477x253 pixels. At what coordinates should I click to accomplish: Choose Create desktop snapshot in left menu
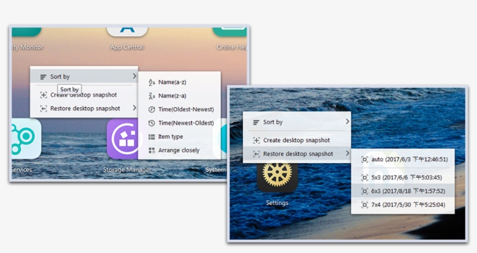click(x=84, y=95)
